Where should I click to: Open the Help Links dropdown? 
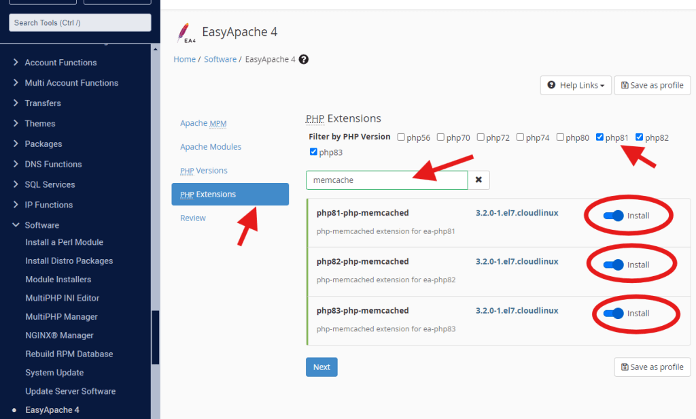576,85
